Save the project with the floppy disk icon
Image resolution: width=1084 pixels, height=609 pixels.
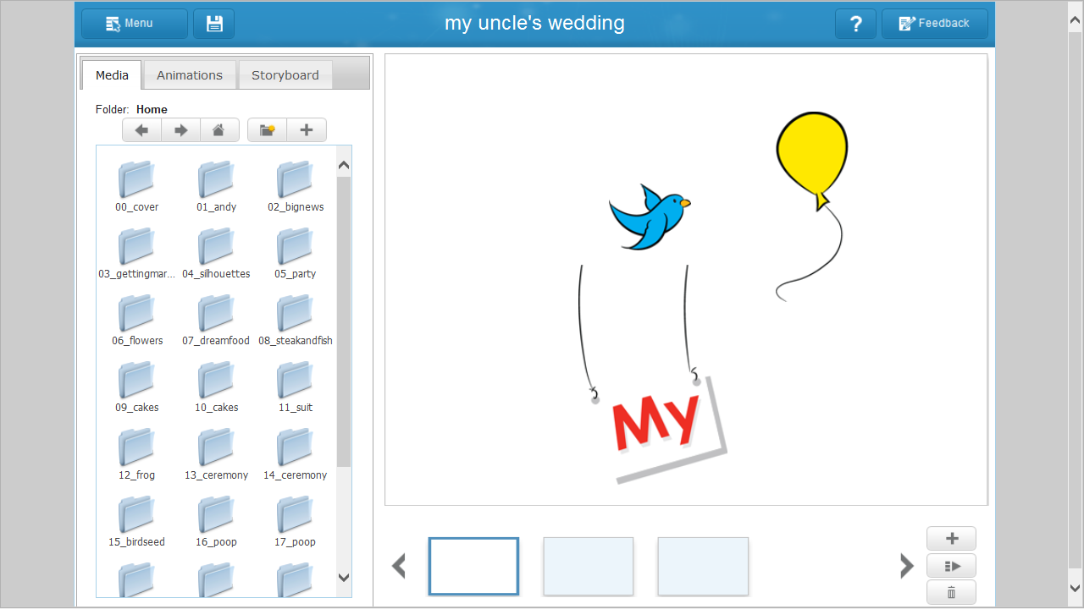[x=214, y=24]
